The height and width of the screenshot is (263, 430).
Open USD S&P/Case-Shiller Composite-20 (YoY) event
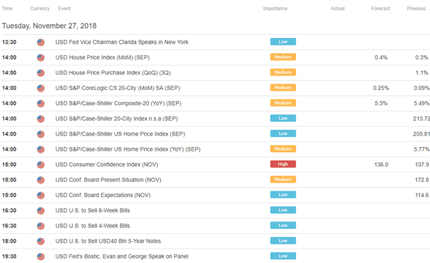(118, 103)
